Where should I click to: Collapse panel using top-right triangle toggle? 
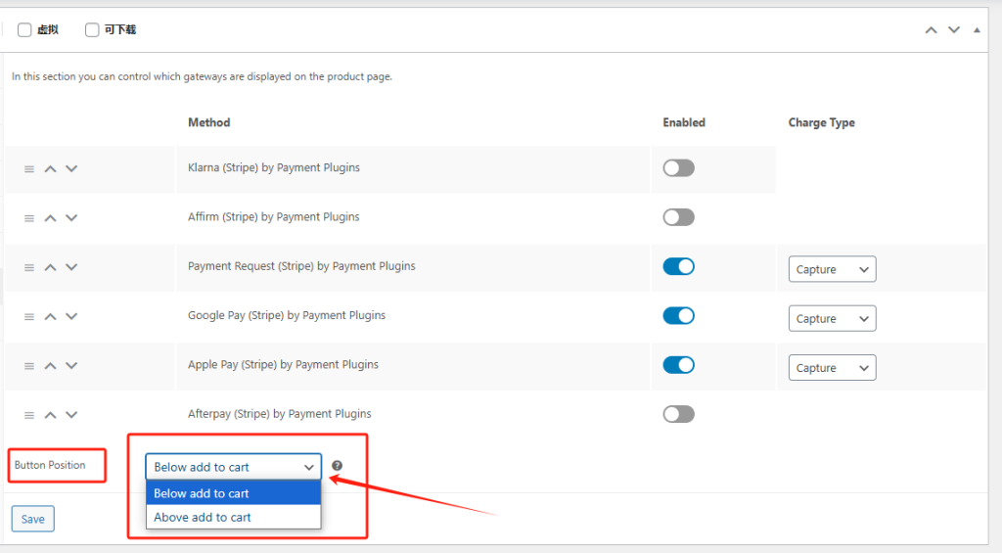pos(976,30)
